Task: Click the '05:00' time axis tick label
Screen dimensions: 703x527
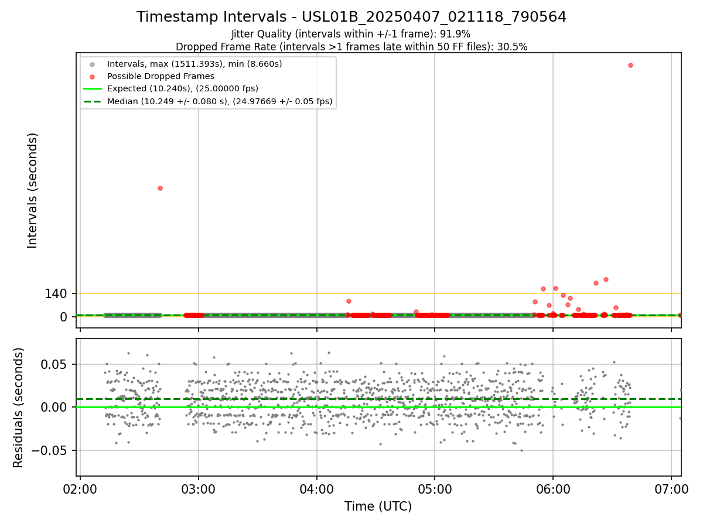Action: point(435,488)
